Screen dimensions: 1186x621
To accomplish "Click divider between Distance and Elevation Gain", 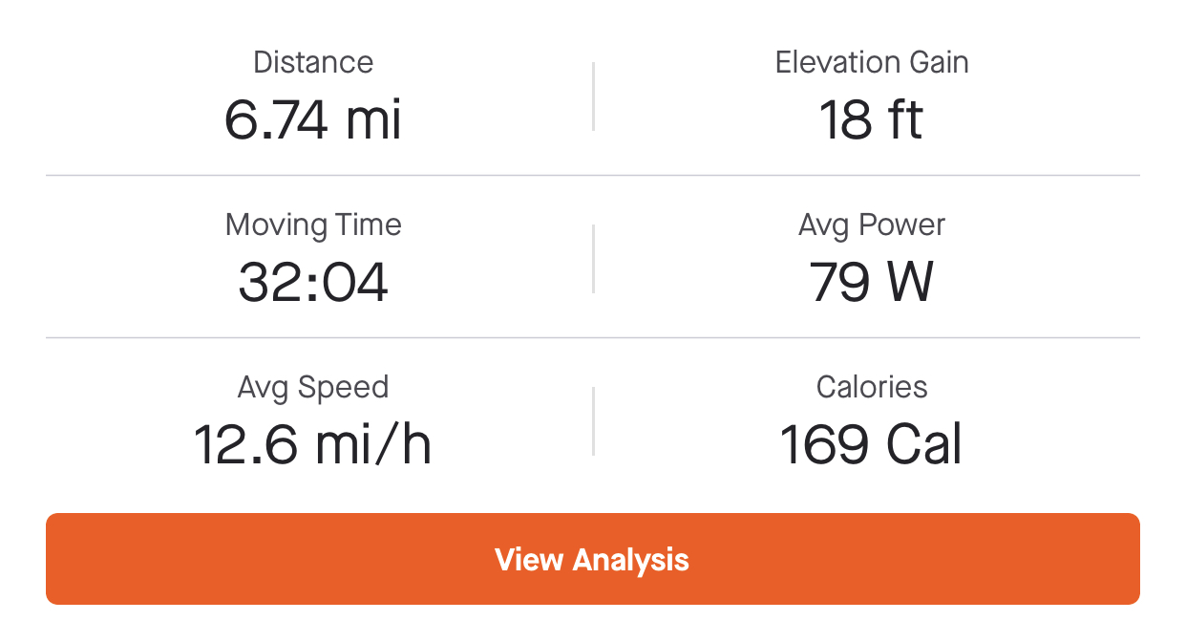I will click(593, 96).
